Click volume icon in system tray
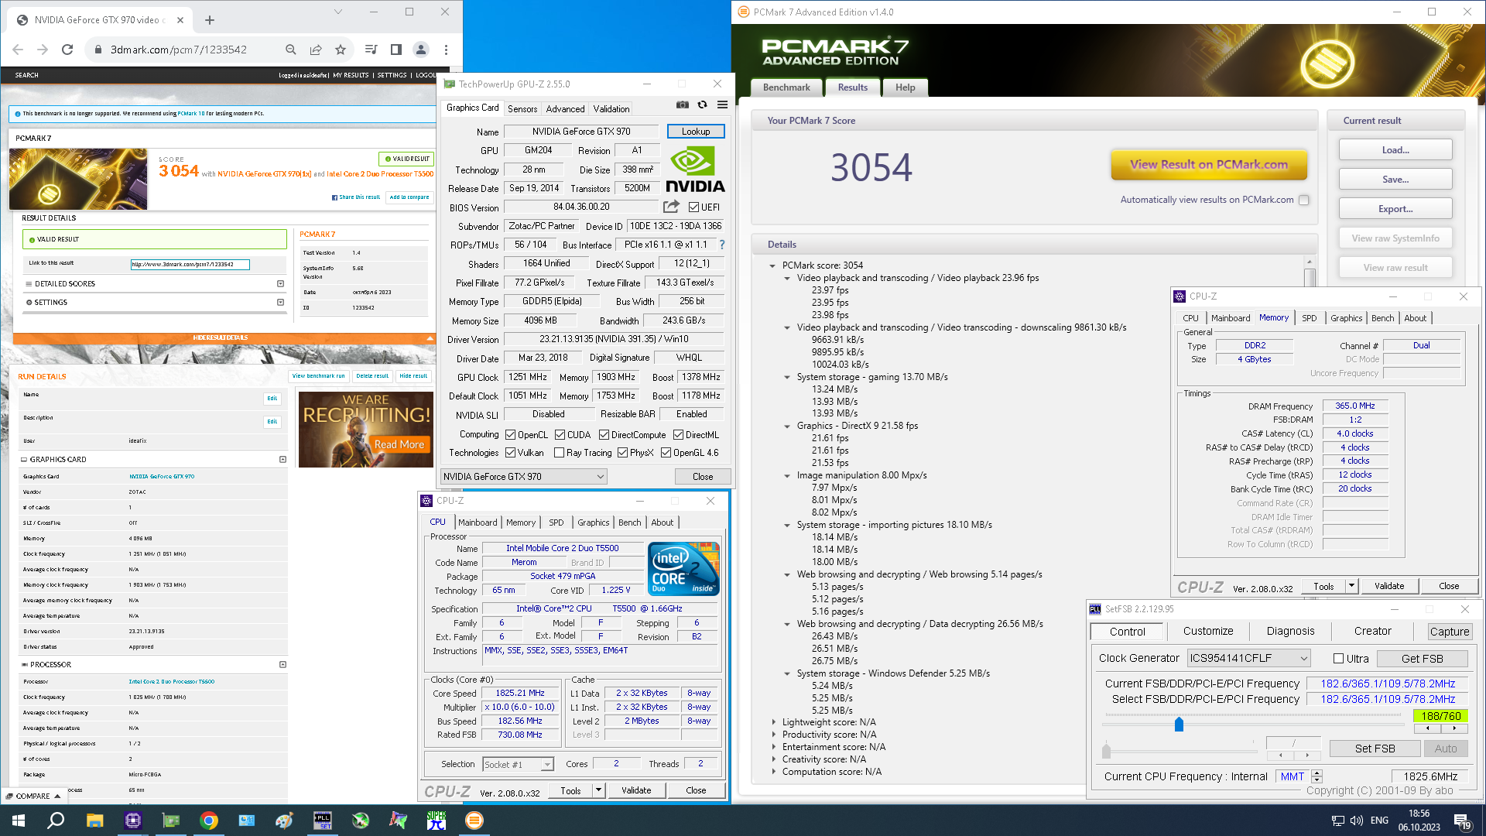 pos(1356,821)
